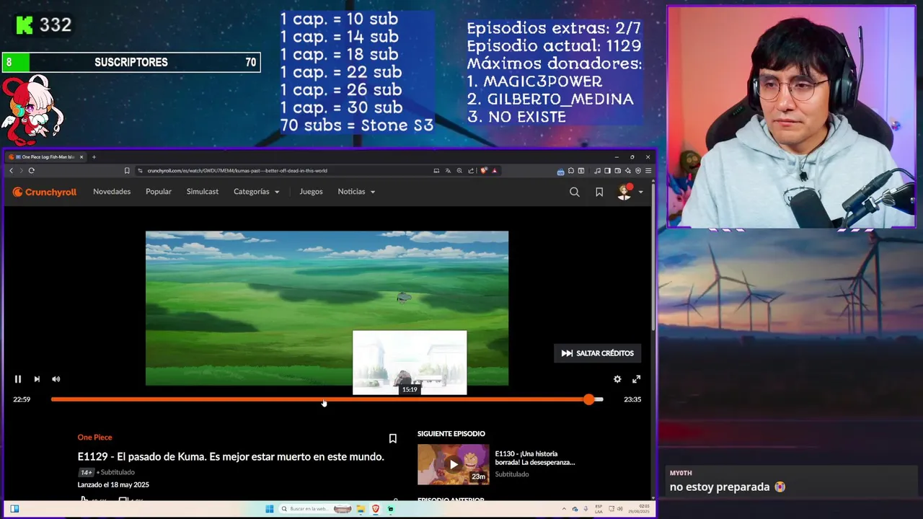Expand the Categorías dropdown
923x519 pixels.
pos(257,192)
